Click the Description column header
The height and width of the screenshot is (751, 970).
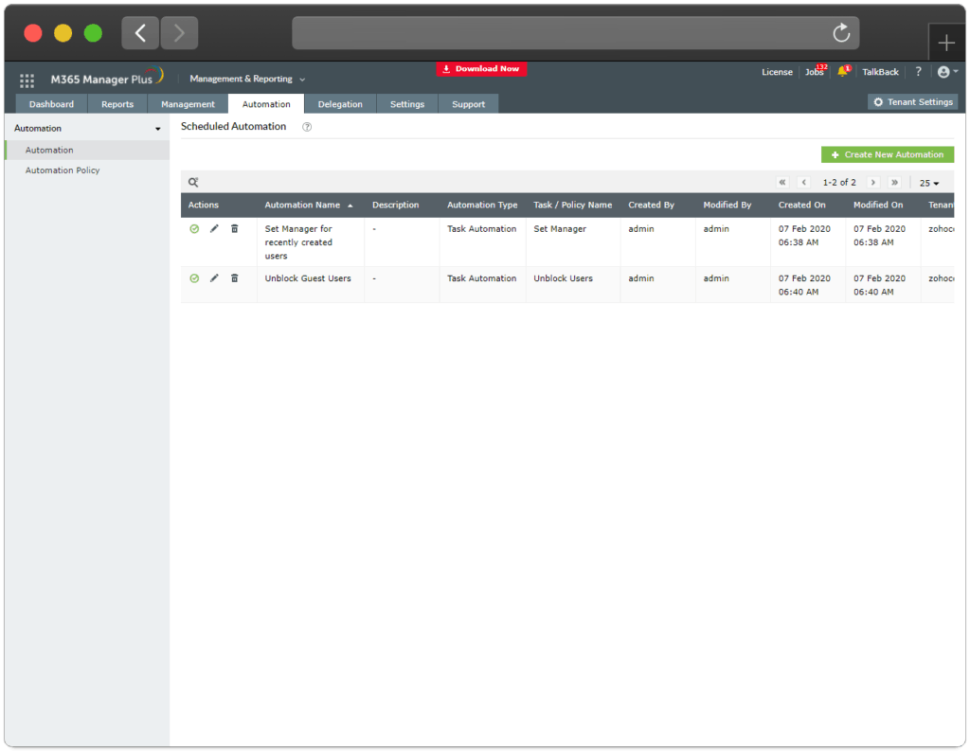(x=395, y=205)
